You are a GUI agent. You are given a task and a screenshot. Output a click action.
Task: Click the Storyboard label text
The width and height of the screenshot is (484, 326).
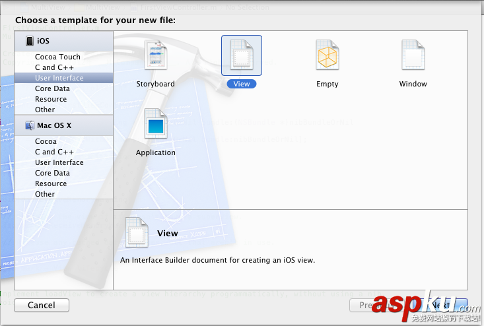[x=156, y=84]
